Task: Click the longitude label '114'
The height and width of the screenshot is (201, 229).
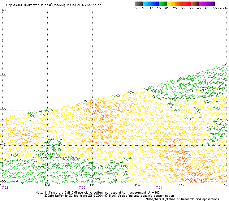Action: click(137, 185)
